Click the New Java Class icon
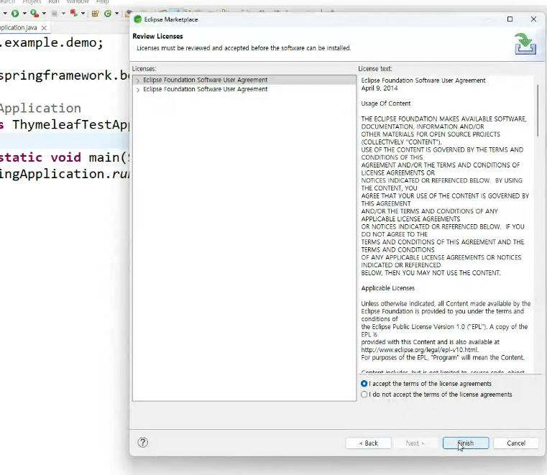The width and height of the screenshot is (547, 475). coord(108,14)
